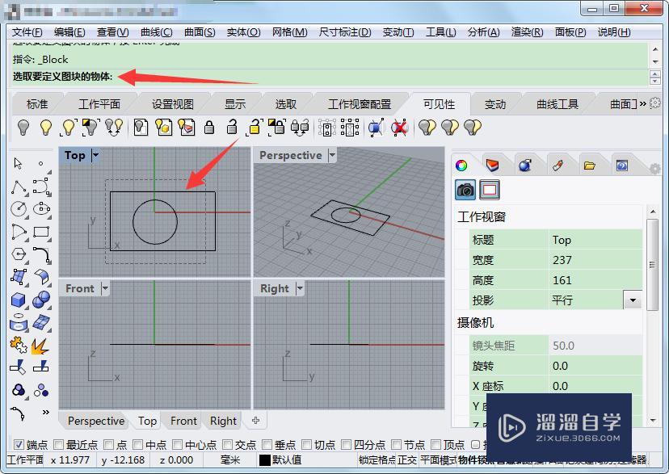
Task: Open the Perspective viewport title dropdown arrow
Action: tap(332, 155)
